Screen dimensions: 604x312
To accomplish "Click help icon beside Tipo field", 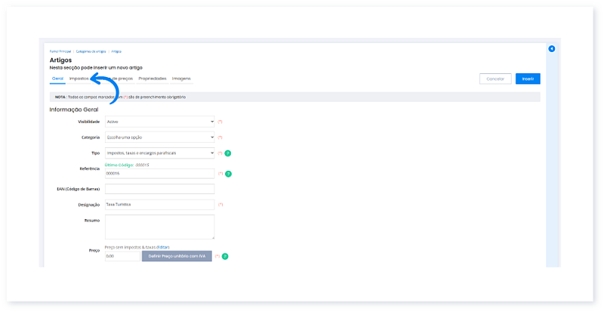I will pos(227,153).
